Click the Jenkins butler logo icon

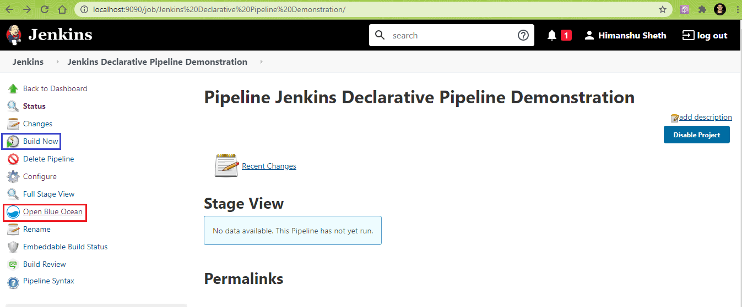point(14,35)
